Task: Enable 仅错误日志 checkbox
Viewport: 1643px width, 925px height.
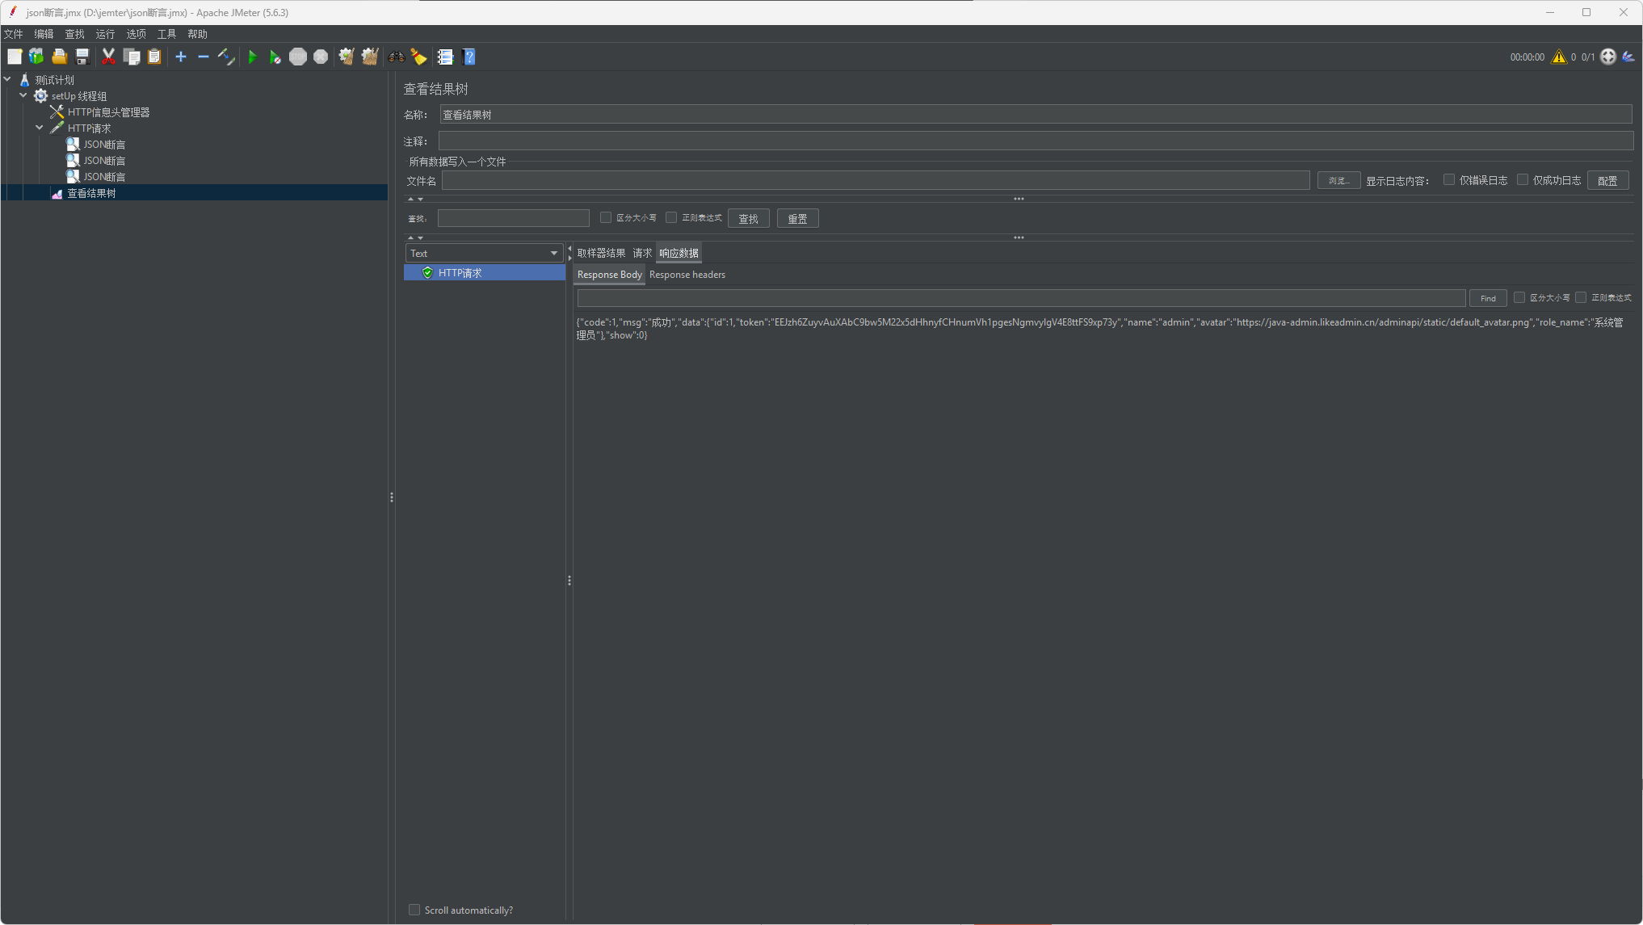Action: click(x=1449, y=179)
